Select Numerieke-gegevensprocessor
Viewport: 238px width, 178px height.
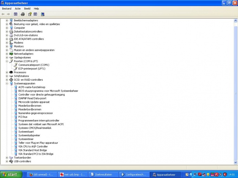[35, 113]
